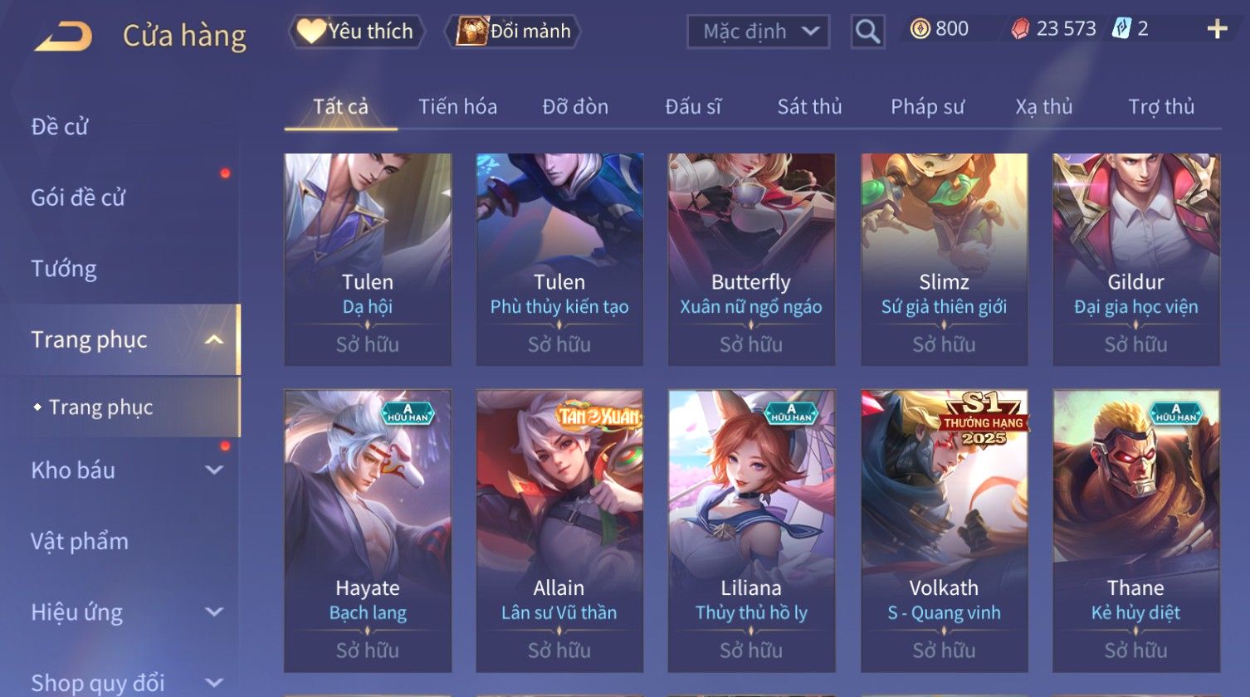Open Đổi mảnh chest exchange button
This screenshot has width=1250, height=697.
(x=513, y=32)
